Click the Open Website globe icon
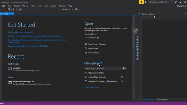 (x=86, y=53)
